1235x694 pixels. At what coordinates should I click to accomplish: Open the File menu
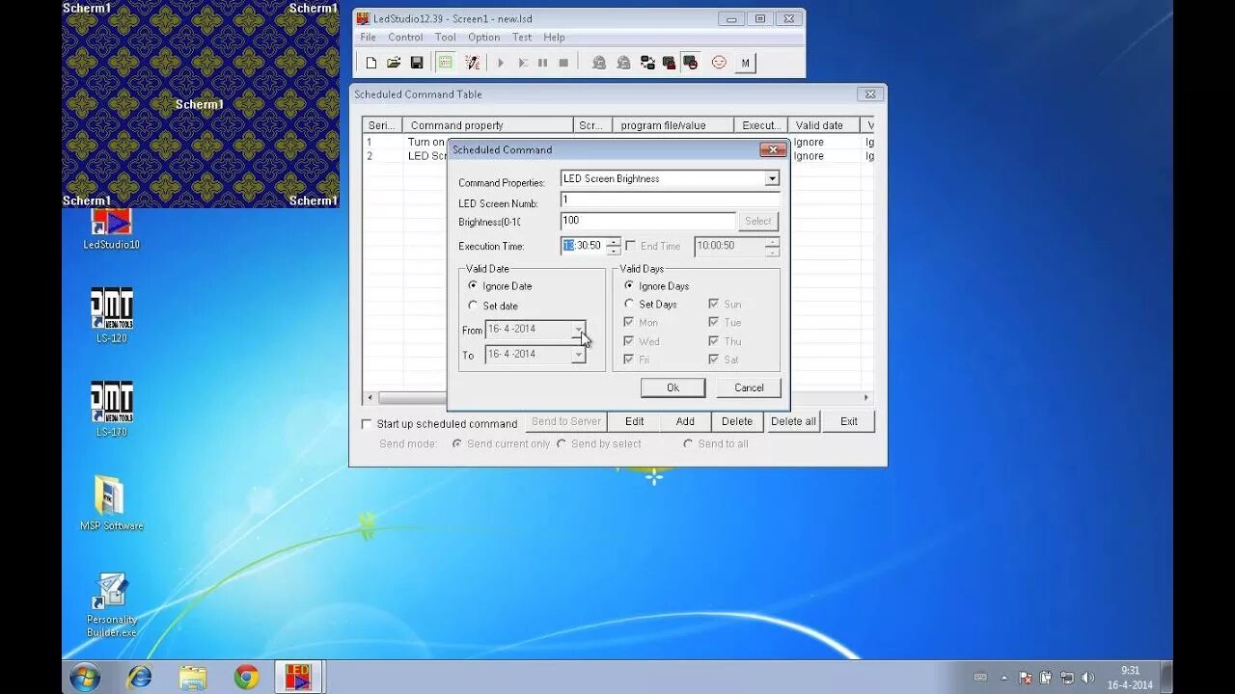(368, 38)
